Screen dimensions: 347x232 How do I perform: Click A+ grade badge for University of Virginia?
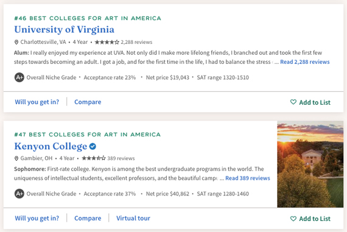pos(19,77)
